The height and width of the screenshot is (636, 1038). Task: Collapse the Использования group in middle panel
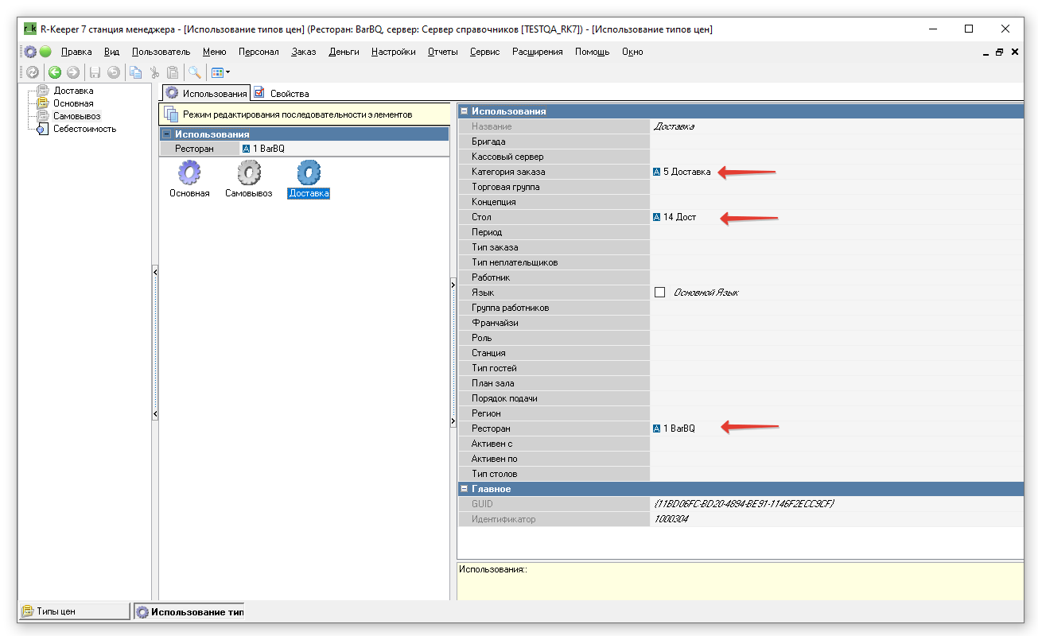tap(167, 134)
